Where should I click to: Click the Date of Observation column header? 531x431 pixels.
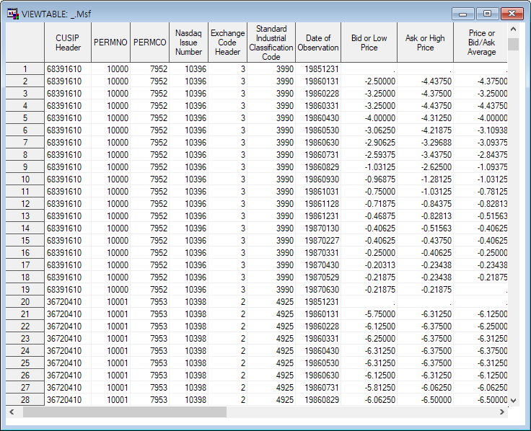317,43
